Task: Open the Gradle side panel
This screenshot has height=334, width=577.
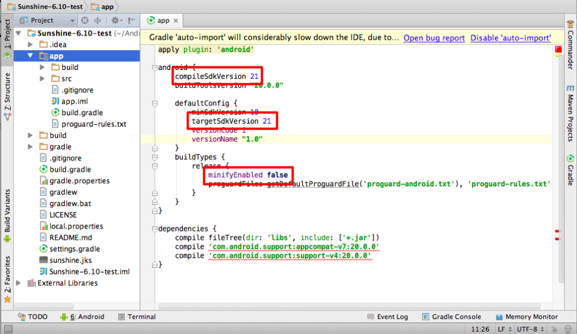Action: pos(570,170)
